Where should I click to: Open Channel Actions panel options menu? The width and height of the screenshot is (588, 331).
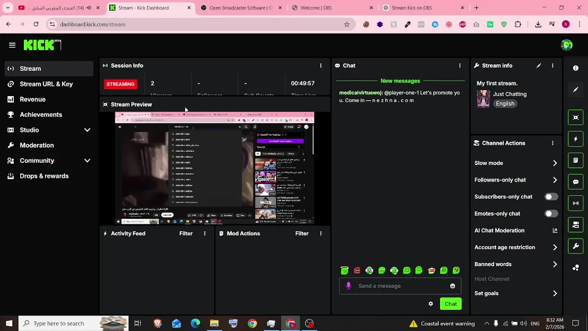tap(553, 143)
